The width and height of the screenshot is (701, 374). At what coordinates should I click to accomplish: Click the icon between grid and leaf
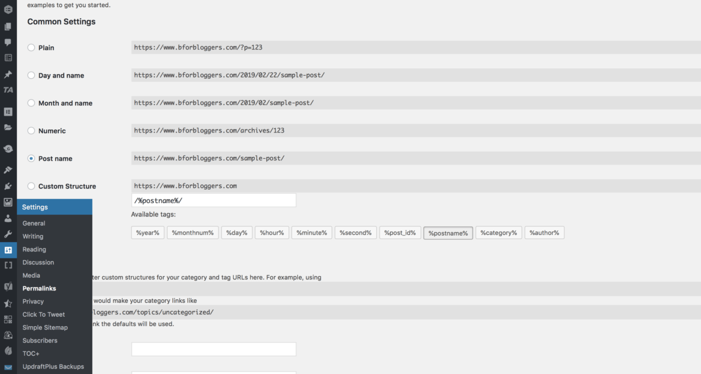pyautogui.click(x=8, y=335)
